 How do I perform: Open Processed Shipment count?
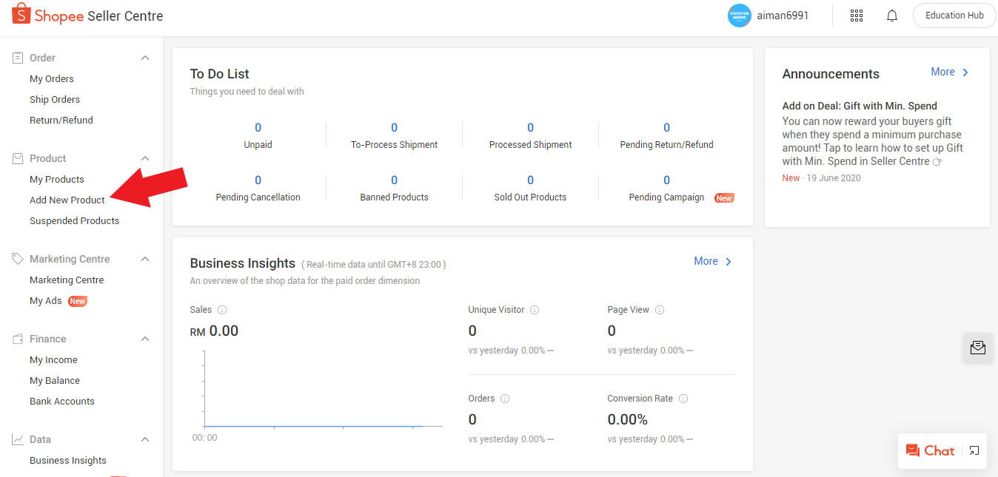tap(530, 128)
